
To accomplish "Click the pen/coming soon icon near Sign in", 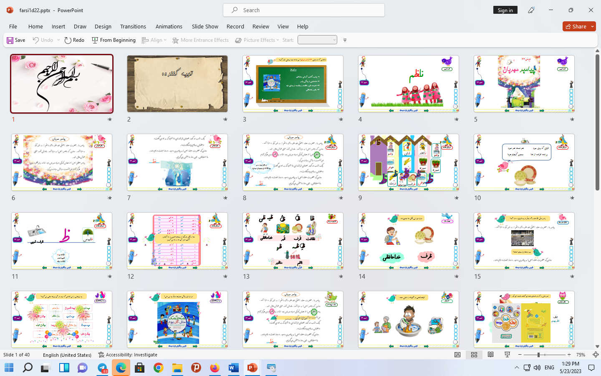I will [x=531, y=10].
